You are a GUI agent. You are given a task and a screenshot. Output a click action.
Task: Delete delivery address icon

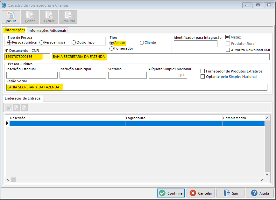tap(24, 107)
